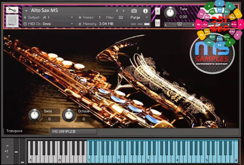Click the Tune value 0.00
Screen dimensions: 244x165
coord(183,17)
